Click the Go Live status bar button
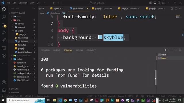This screenshot has width=184, height=103. pyautogui.click(x=151, y=96)
